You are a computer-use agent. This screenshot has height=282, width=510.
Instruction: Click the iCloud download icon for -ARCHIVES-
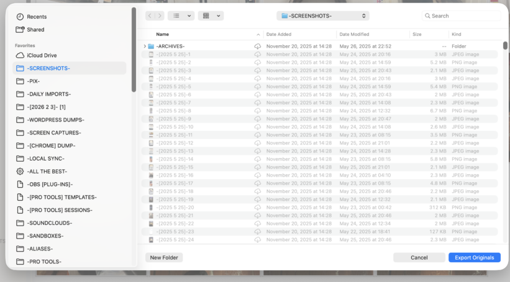pos(258,46)
